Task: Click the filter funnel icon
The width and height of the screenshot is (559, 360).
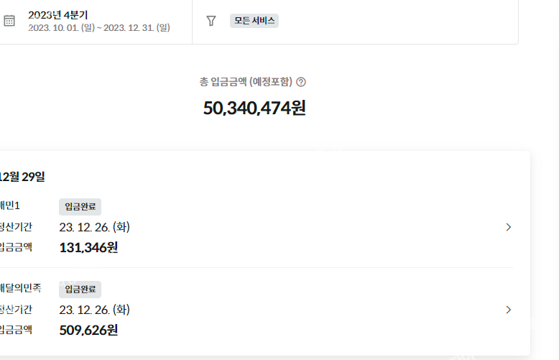Action: coord(211,21)
